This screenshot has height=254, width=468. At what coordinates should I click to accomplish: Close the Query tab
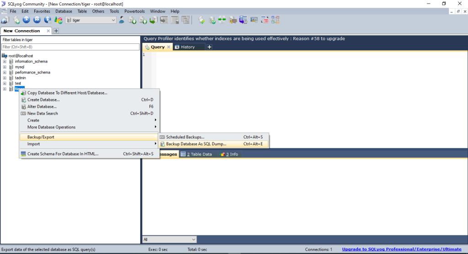pos(169,47)
